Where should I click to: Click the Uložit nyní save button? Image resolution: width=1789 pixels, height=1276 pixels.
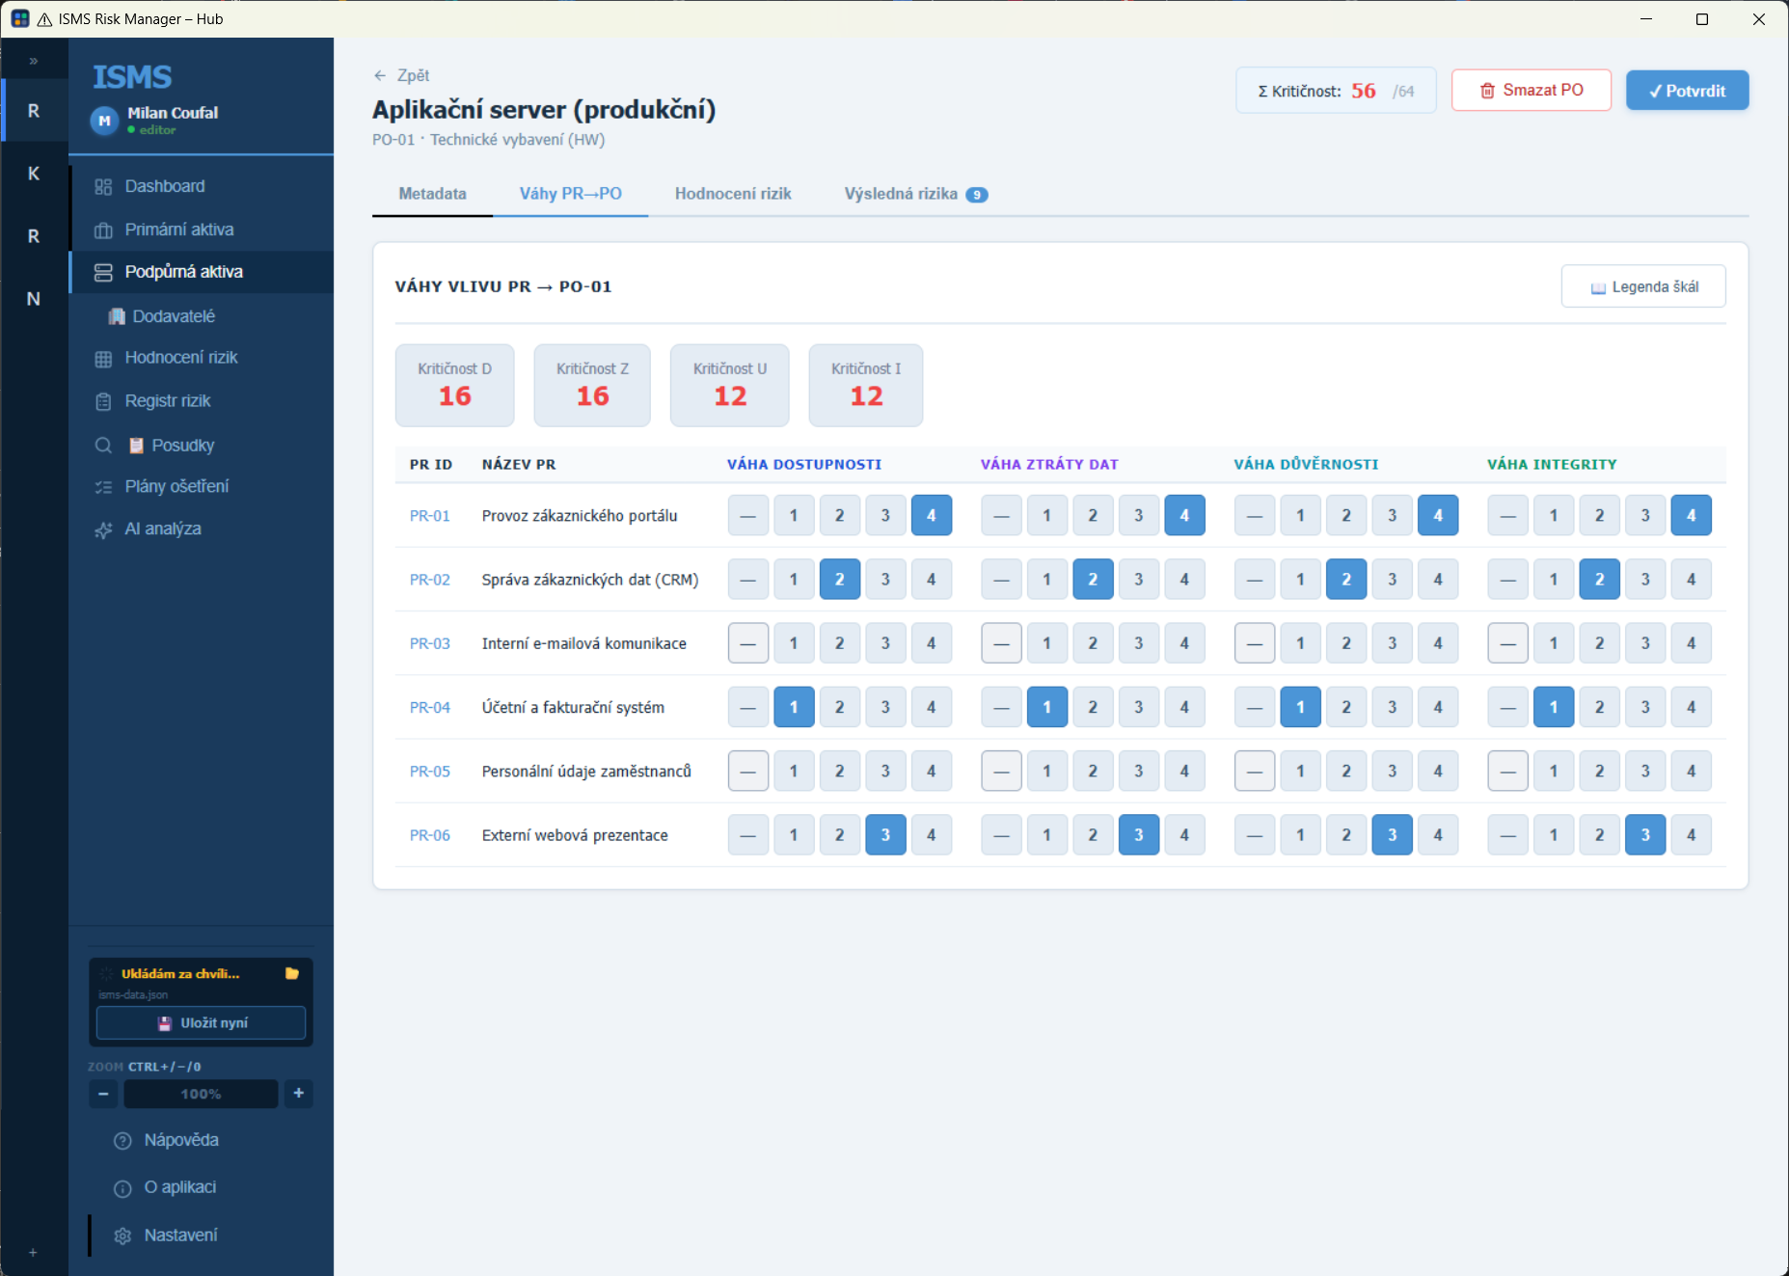click(201, 1023)
